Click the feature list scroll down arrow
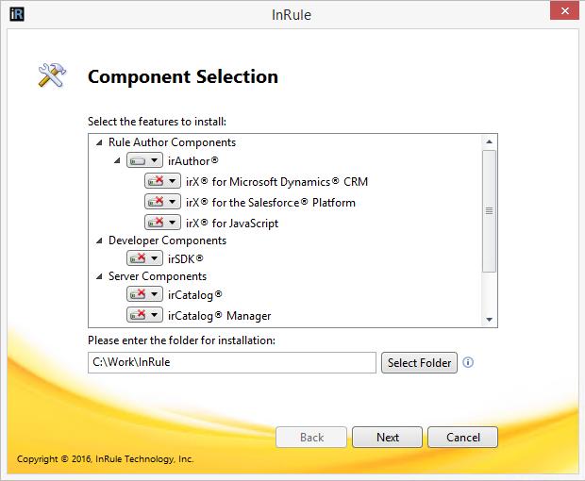The height and width of the screenshot is (481, 585). (x=490, y=320)
